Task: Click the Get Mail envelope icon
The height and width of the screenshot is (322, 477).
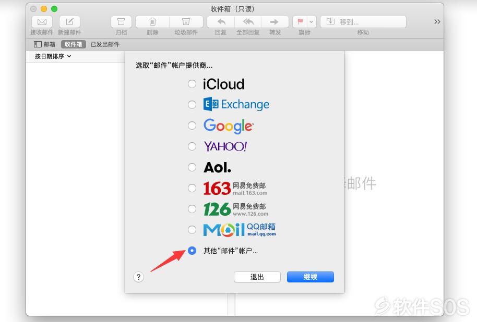Action: point(42,22)
